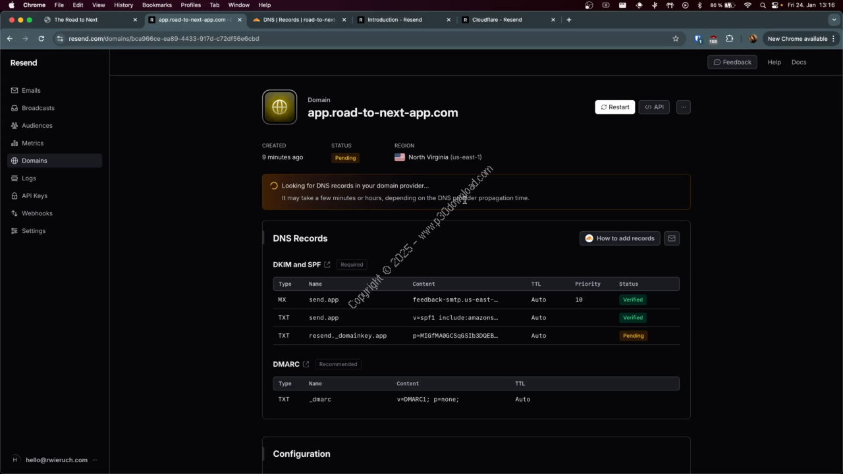Viewport: 843px width, 474px height.
Task: Open the Metrics page
Action: point(55,143)
